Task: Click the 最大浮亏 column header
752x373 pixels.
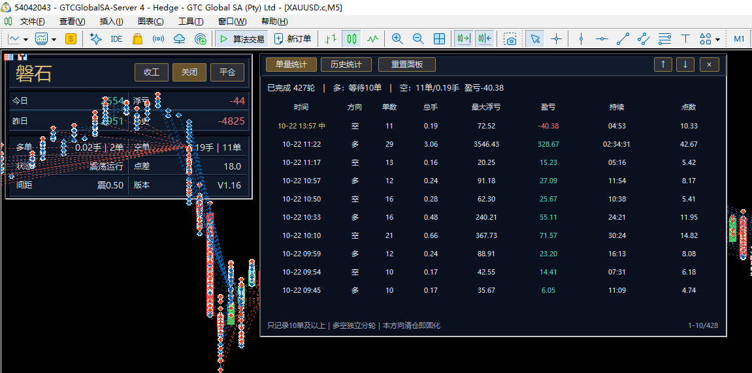Action: 486,107
